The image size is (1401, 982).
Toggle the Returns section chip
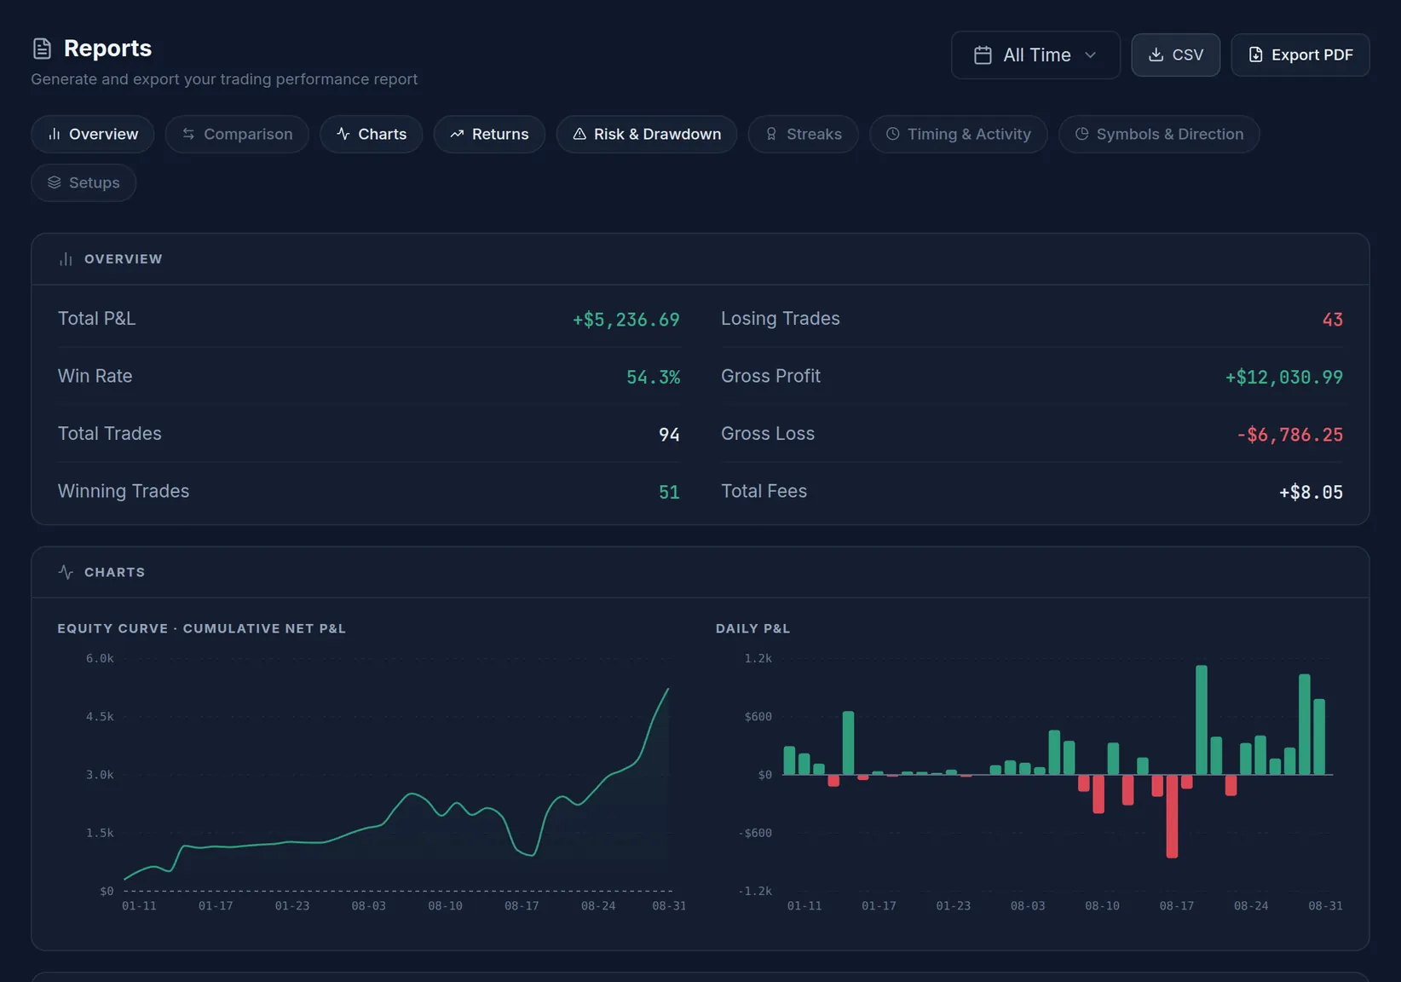pyautogui.click(x=489, y=134)
